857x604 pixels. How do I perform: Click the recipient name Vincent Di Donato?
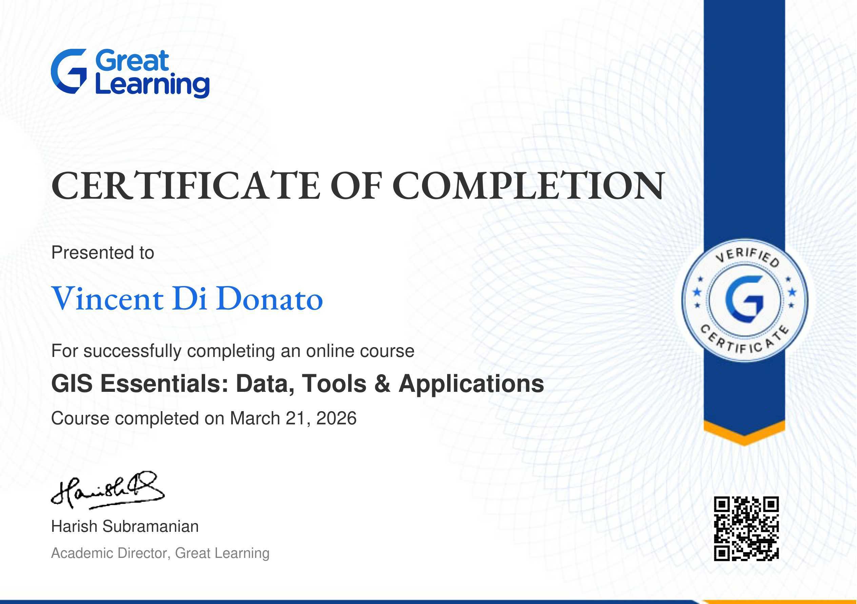[x=187, y=299]
